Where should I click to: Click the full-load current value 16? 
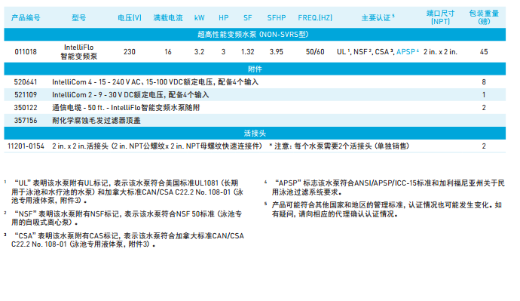pyautogui.click(x=168, y=52)
